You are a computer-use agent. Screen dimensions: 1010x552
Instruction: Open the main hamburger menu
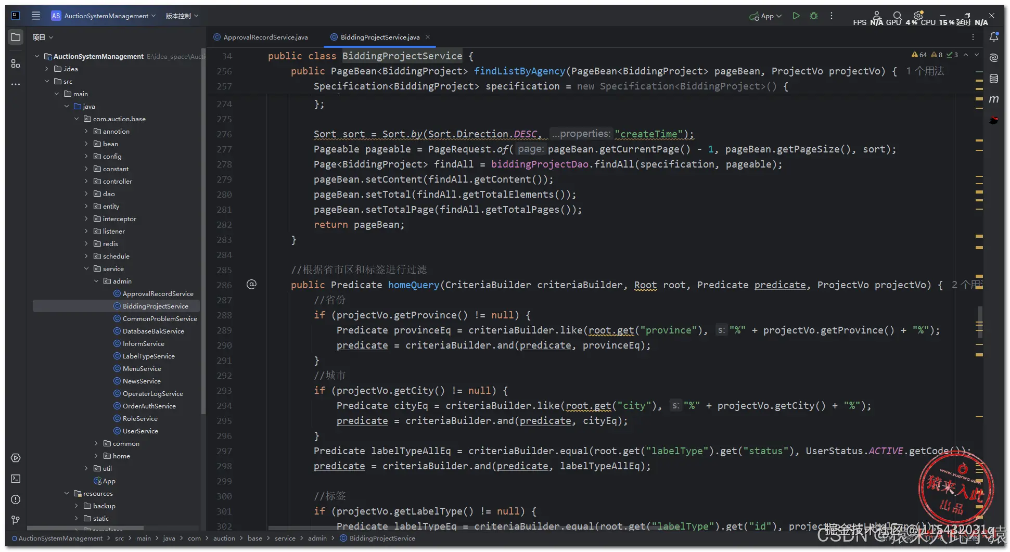(x=36, y=16)
